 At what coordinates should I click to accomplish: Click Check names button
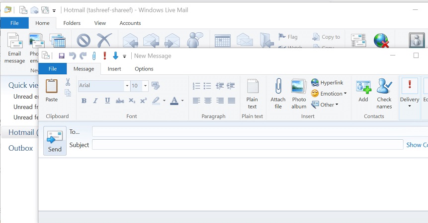[x=384, y=94]
